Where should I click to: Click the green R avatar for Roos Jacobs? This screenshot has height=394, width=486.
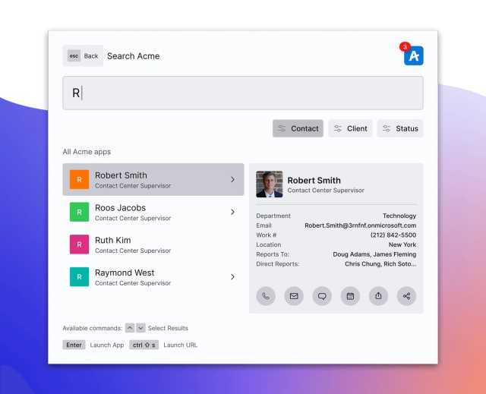(x=79, y=212)
